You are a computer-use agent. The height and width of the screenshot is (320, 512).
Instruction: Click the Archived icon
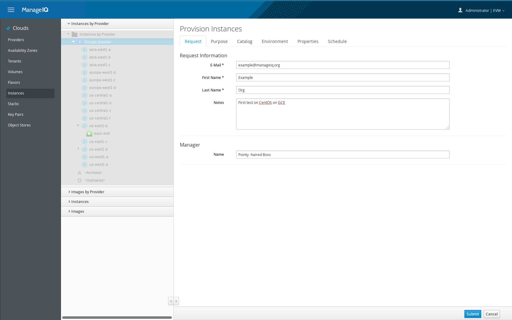[x=80, y=173]
